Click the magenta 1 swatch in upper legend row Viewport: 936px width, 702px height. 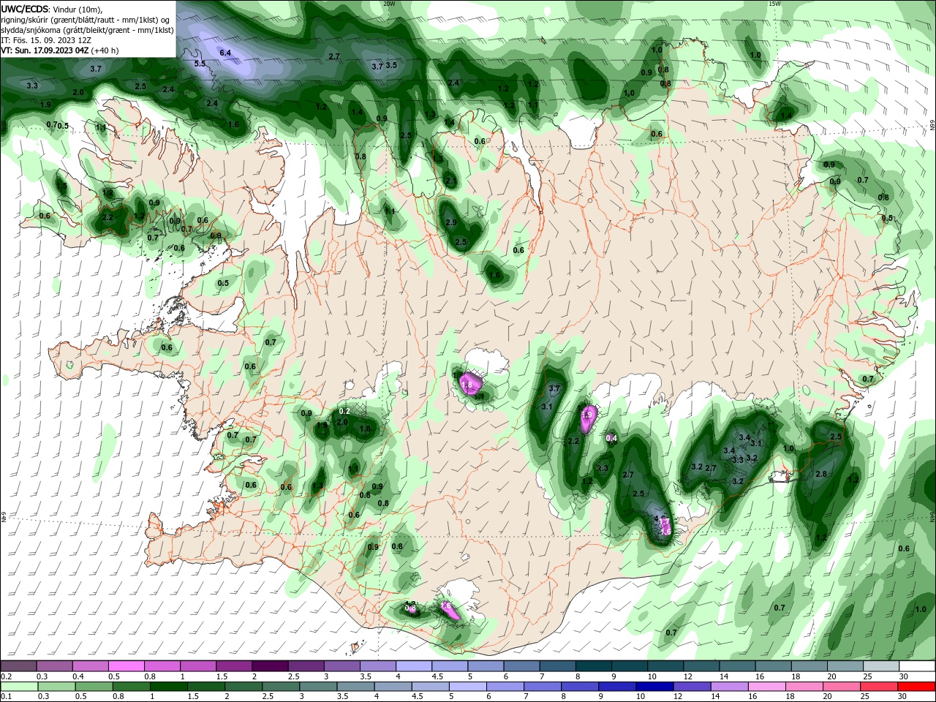pos(197,666)
